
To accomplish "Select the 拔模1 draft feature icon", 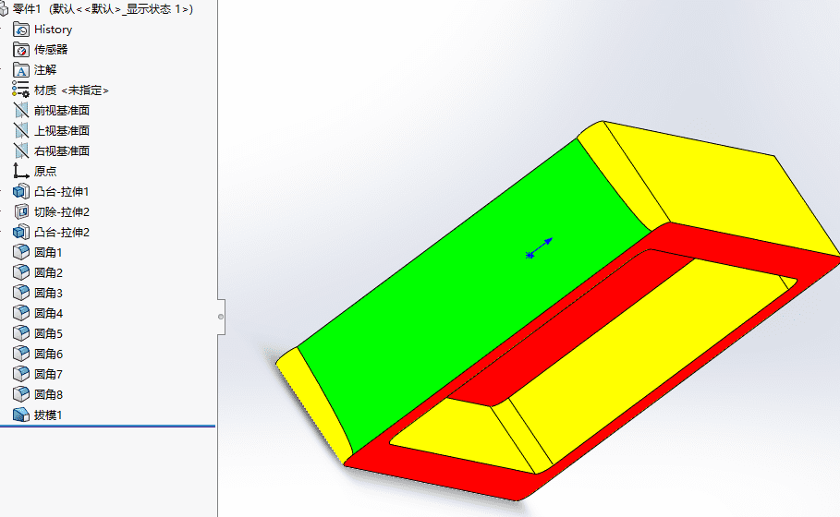I will pyautogui.click(x=21, y=415).
